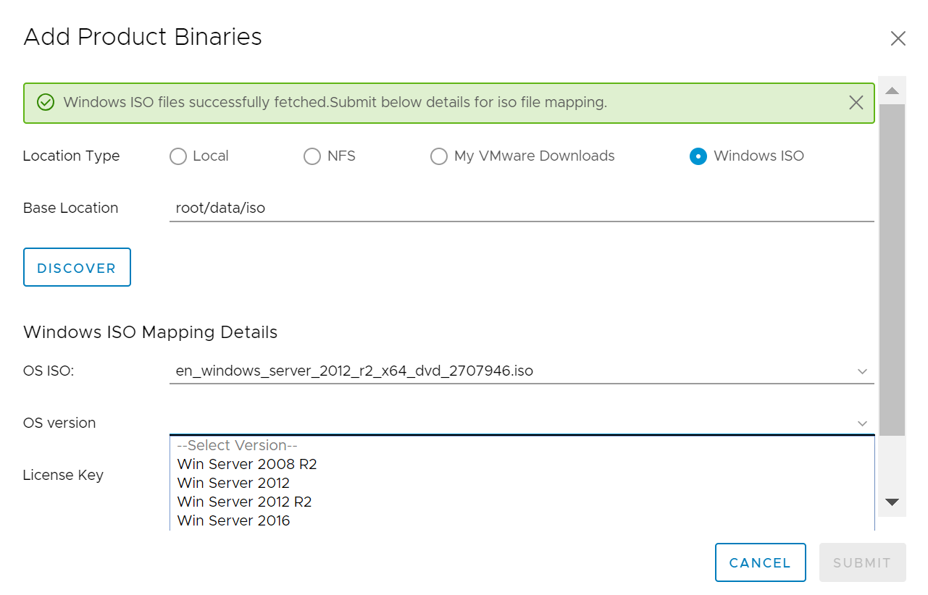928x595 pixels.
Task: Select the Windows ISO radio button
Action: pyautogui.click(x=698, y=156)
